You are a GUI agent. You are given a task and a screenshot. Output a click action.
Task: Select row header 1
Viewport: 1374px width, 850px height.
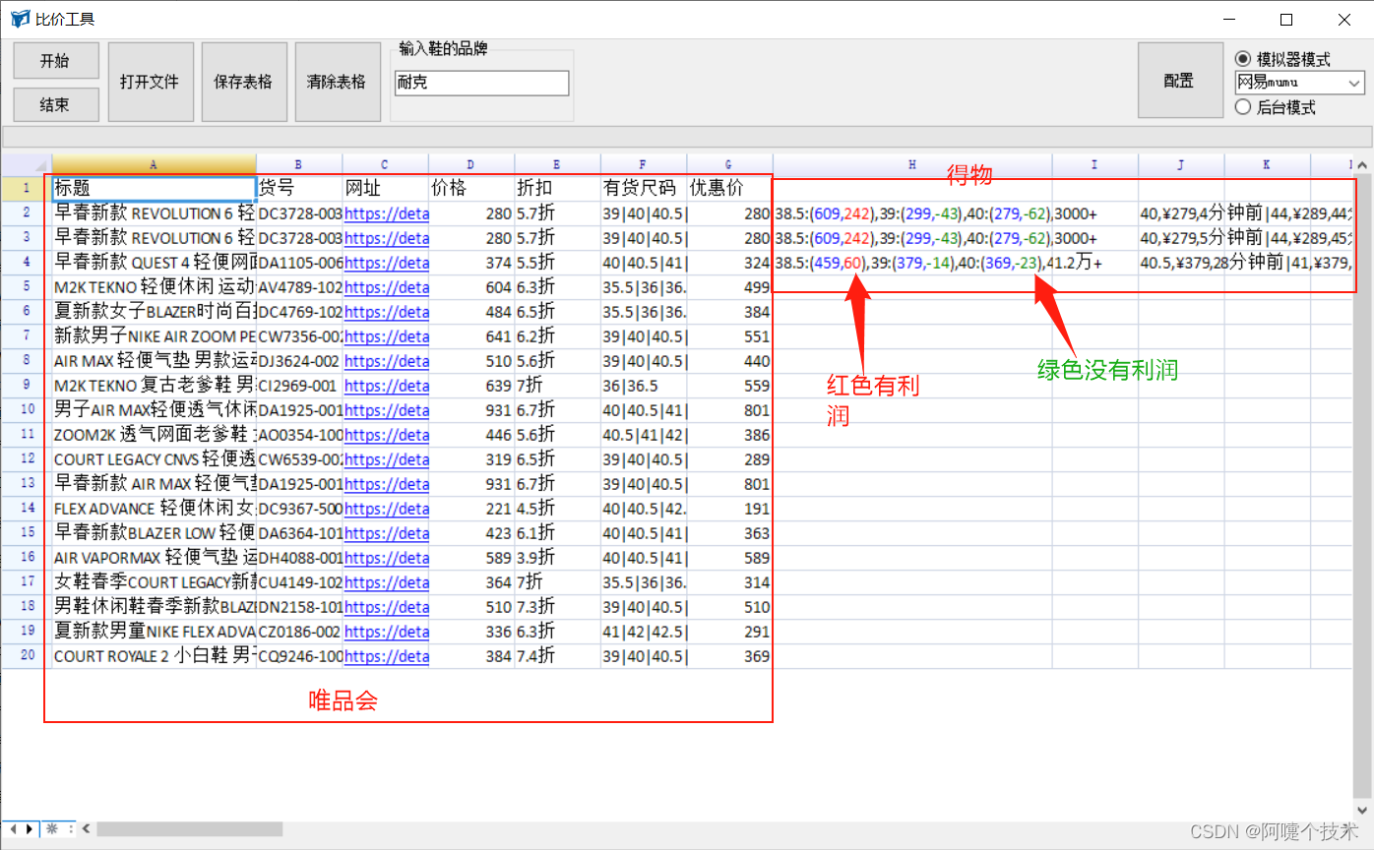(27, 188)
